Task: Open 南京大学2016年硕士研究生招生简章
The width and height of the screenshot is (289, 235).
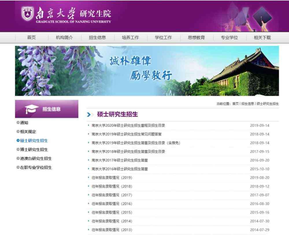Action: coord(120,169)
